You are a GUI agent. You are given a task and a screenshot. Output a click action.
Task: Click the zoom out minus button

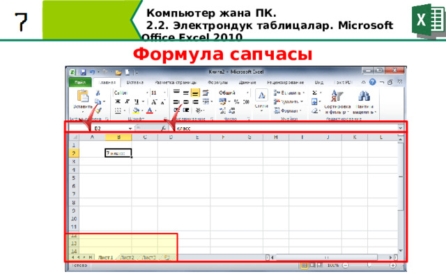coord(345,265)
